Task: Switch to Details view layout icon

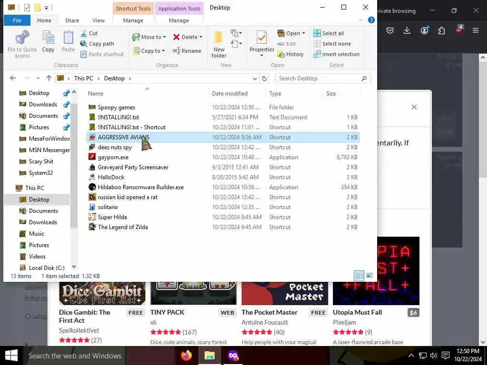Action: 360,276
